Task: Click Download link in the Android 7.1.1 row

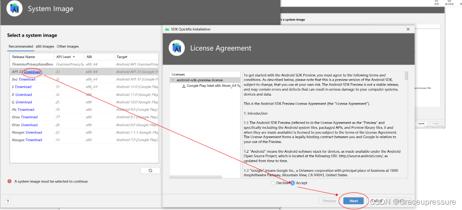Action: pos(34,133)
